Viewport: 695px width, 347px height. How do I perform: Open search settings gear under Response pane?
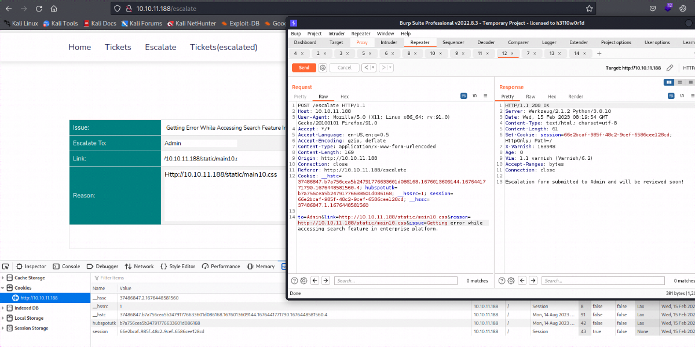point(511,281)
